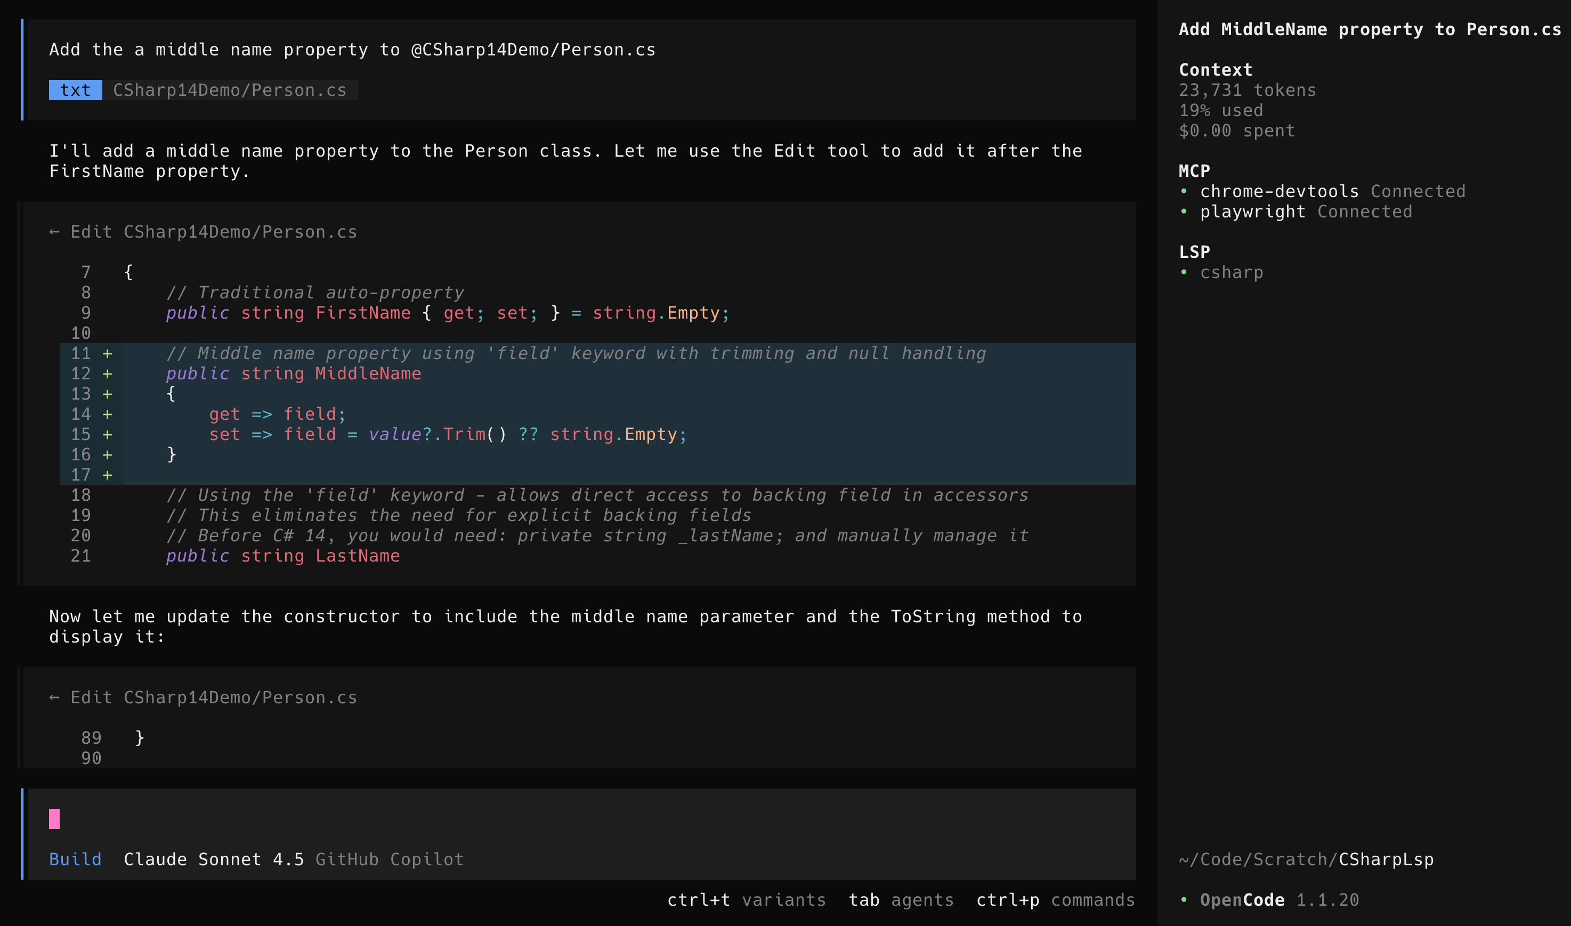Open commands with ctrl+p commands item

[x=1055, y=900]
